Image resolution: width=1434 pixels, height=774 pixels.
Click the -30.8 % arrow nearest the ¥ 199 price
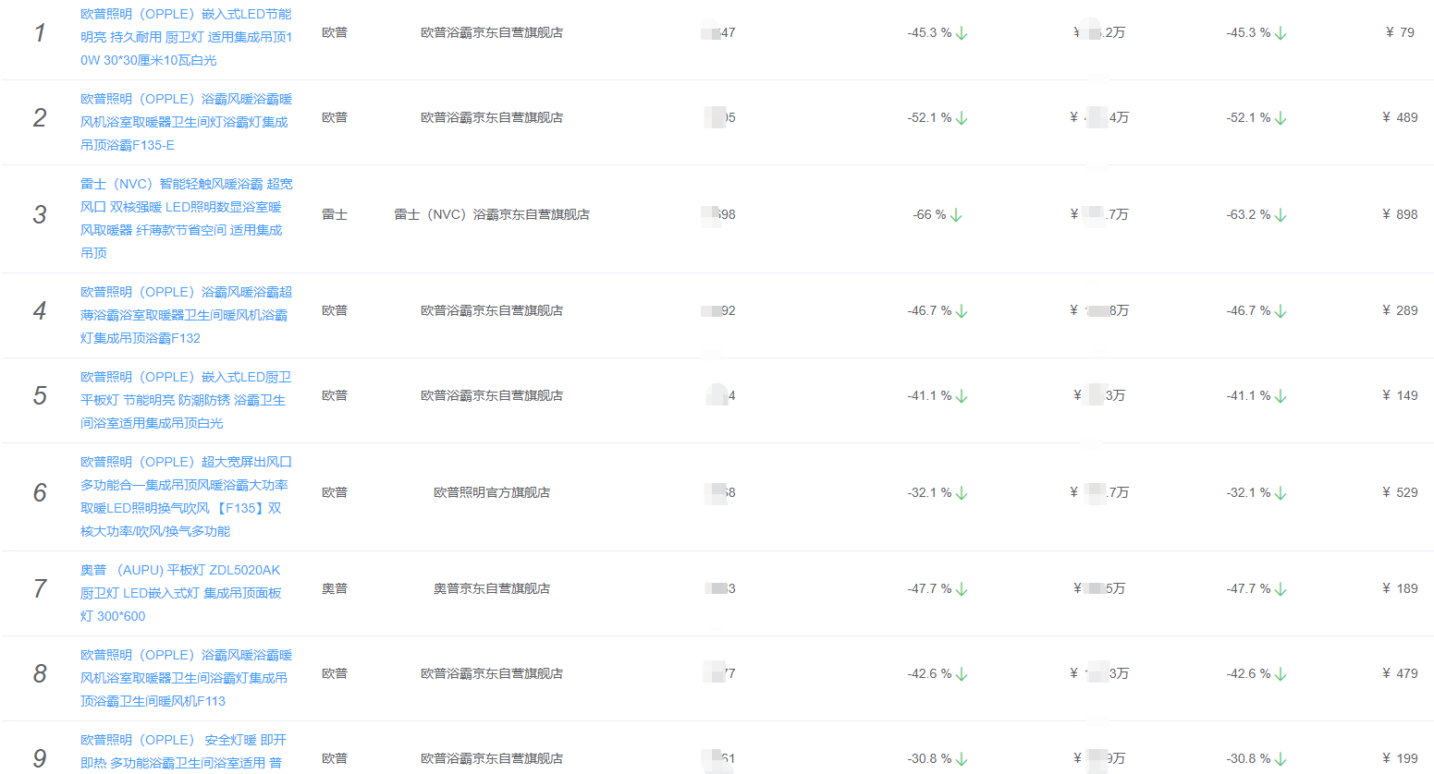(x=1281, y=759)
